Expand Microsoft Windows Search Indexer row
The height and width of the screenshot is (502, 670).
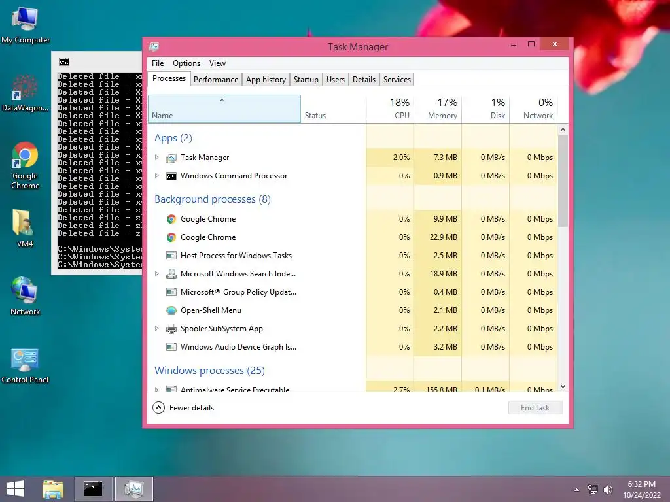point(157,274)
